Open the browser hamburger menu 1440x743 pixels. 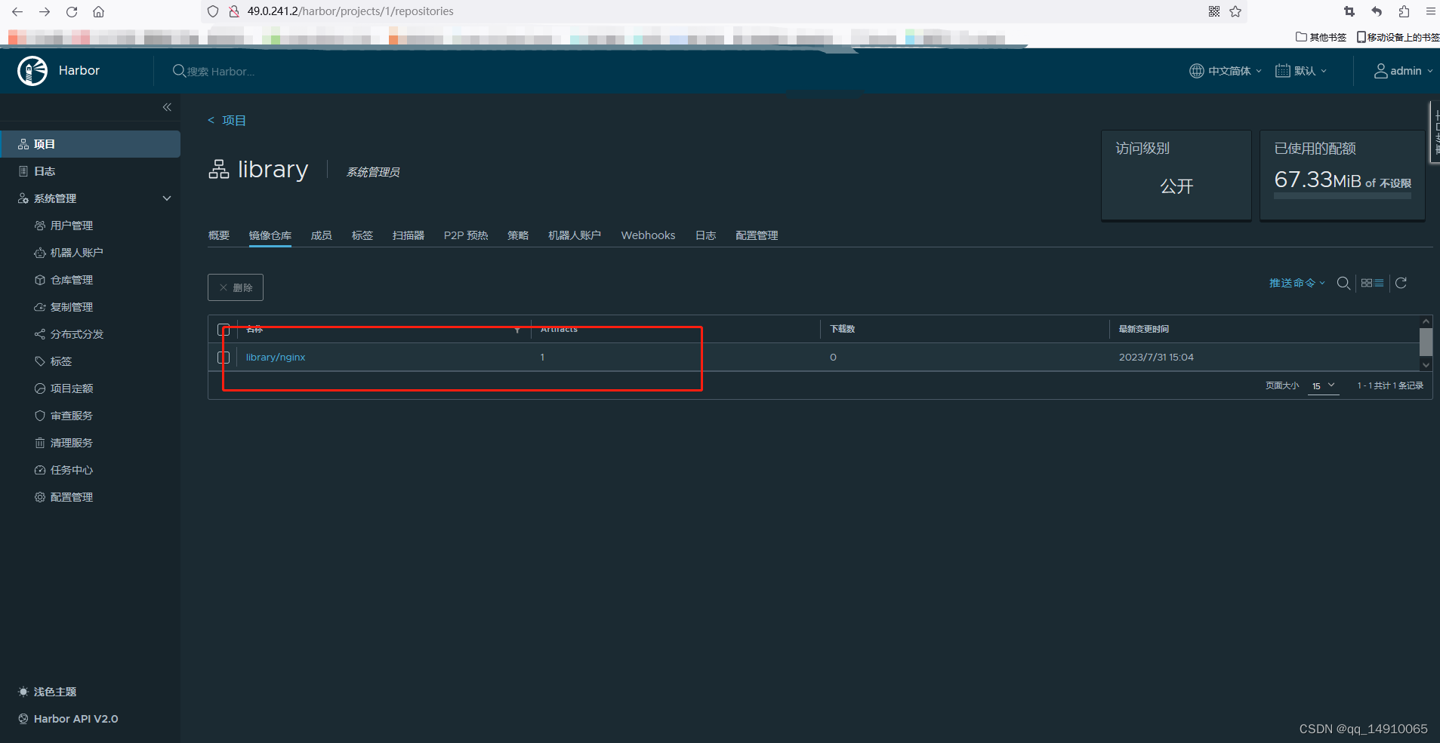tap(1430, 11)
